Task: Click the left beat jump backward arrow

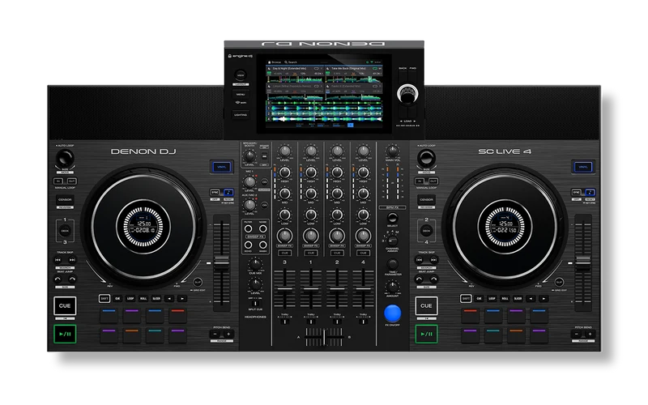Action: pos(58,279)
